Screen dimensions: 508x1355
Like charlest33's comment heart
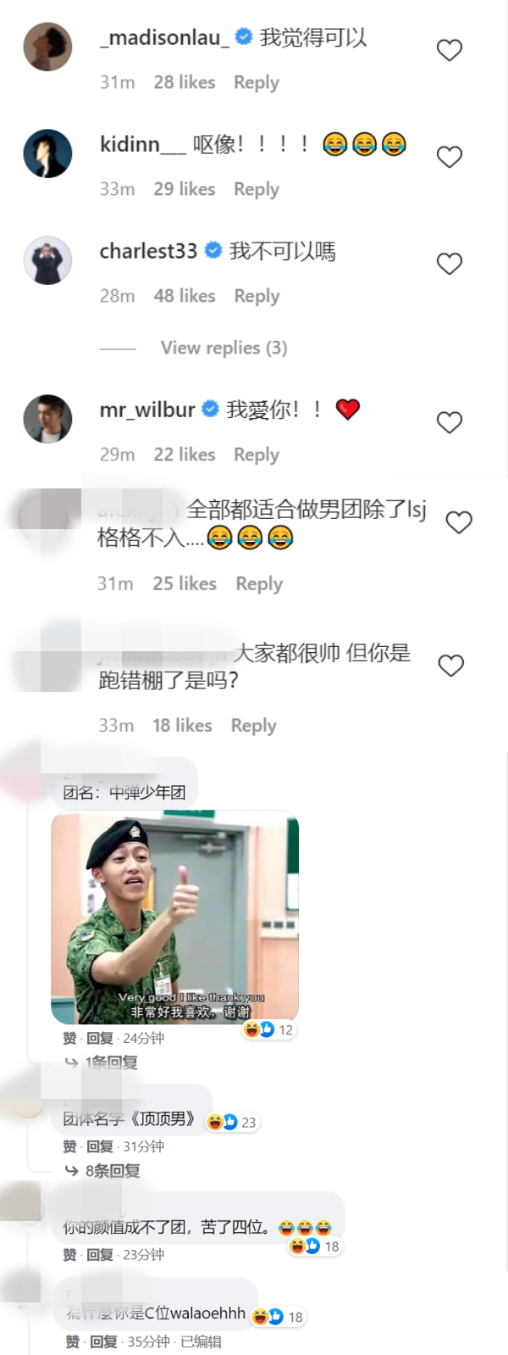point(449,264)
